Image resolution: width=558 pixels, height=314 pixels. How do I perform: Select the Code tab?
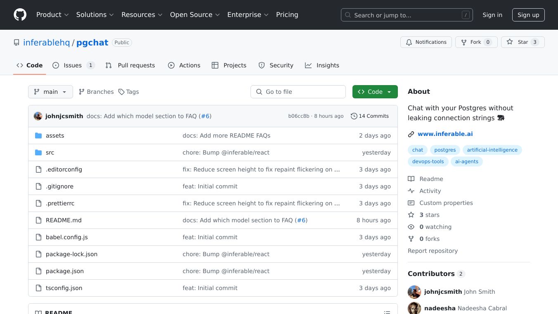click(29, 65)
